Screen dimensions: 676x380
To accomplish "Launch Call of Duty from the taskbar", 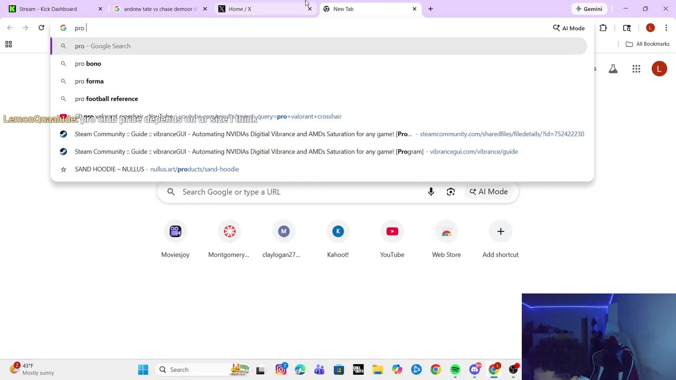I will [x=358, y=370].
